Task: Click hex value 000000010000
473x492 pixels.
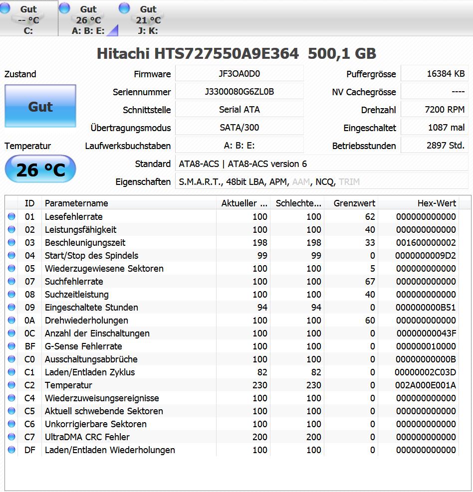Action: click(x=426, y=346)
